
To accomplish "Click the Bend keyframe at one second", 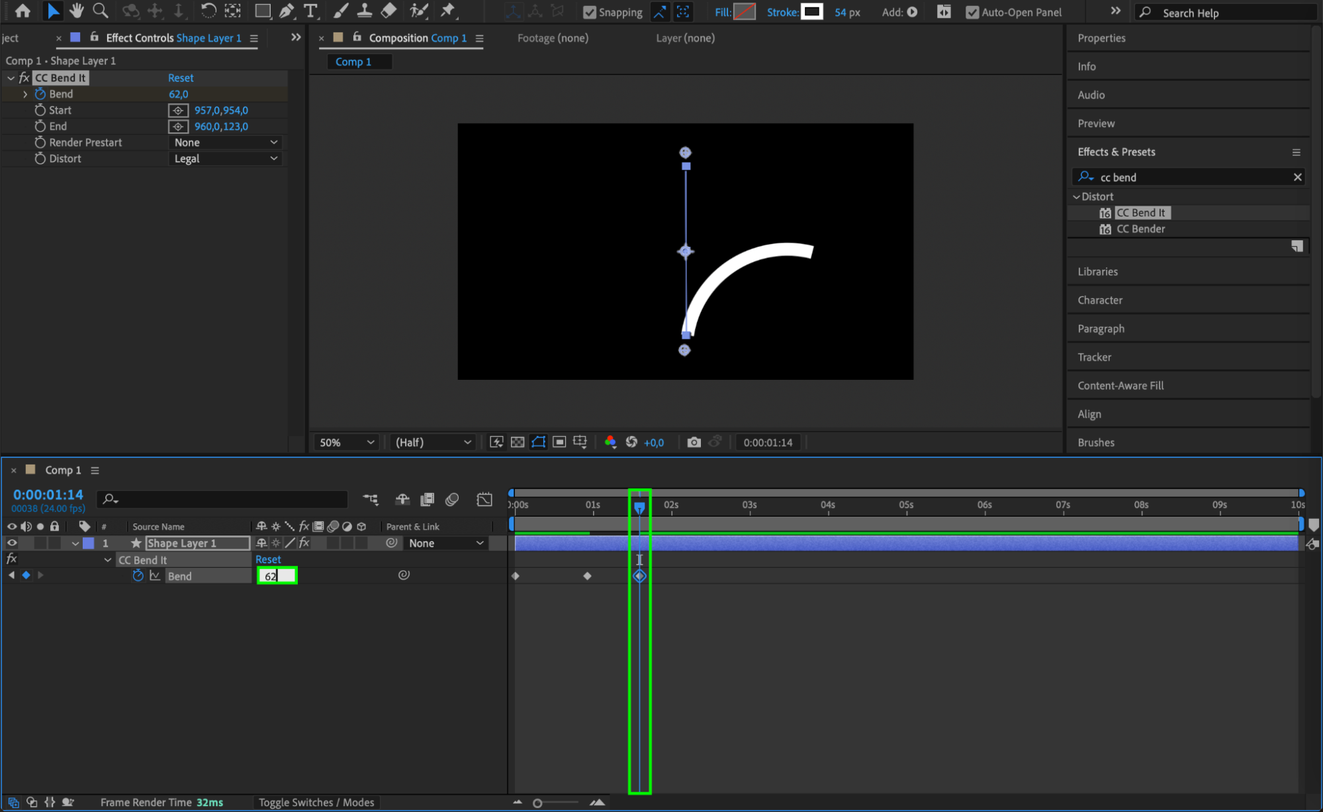I will coord(587,576).
